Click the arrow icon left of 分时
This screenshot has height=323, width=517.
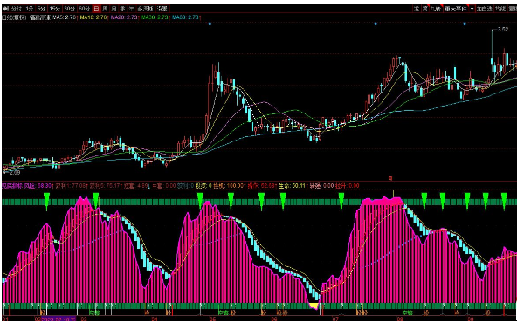coord(5,8)
